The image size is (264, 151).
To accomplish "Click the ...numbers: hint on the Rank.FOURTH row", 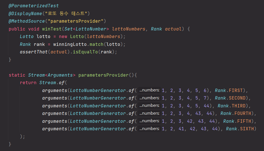I will 149,113.
